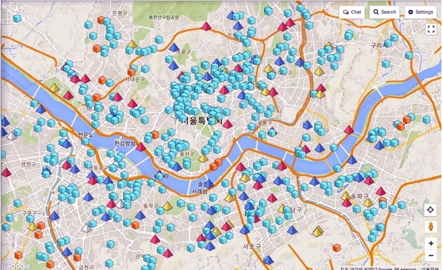The width and height of the screenshot is (443, 270).
Task: Click the Street View pegman icon
Action: click(431, 227)
